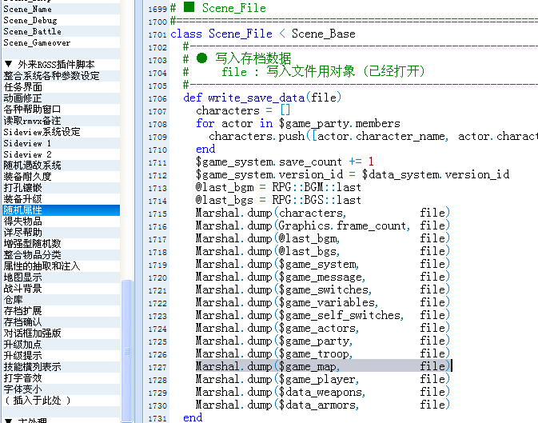This screenshot has height=423, width=538.
Task: Select 仓库 script entry
Action: [61, 300]
